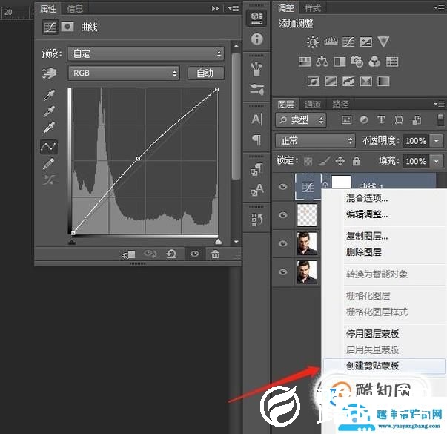The image size is (447, 434).
Task: Switch to the 通道 tab
Action: pos(314,105)
